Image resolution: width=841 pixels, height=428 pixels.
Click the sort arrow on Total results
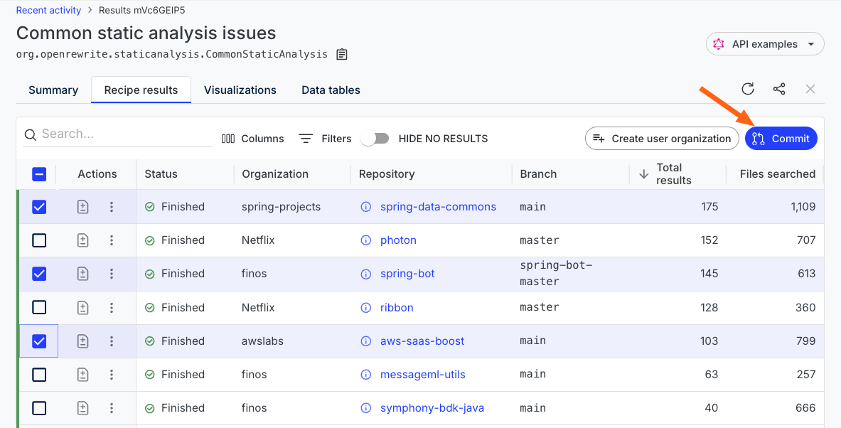[x=643, y=173]
